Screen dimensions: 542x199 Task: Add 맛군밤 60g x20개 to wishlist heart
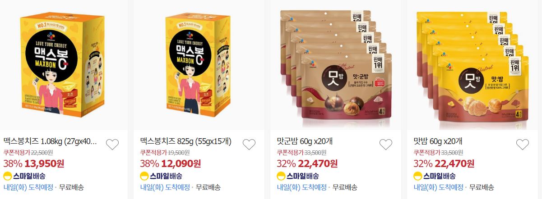pos(386,145)
